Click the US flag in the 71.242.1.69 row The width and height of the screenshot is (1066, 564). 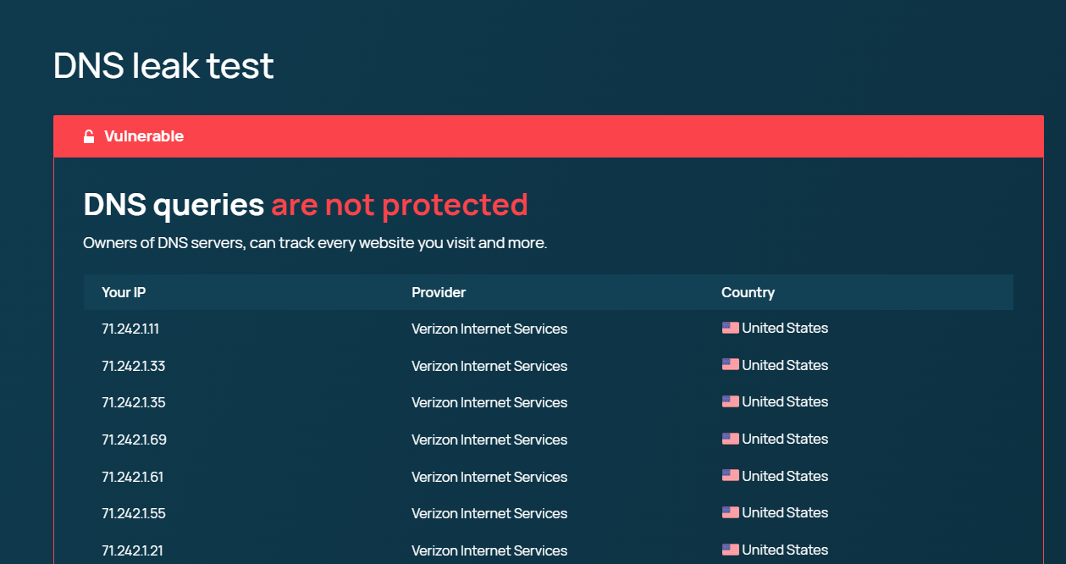tap(730, 439)
